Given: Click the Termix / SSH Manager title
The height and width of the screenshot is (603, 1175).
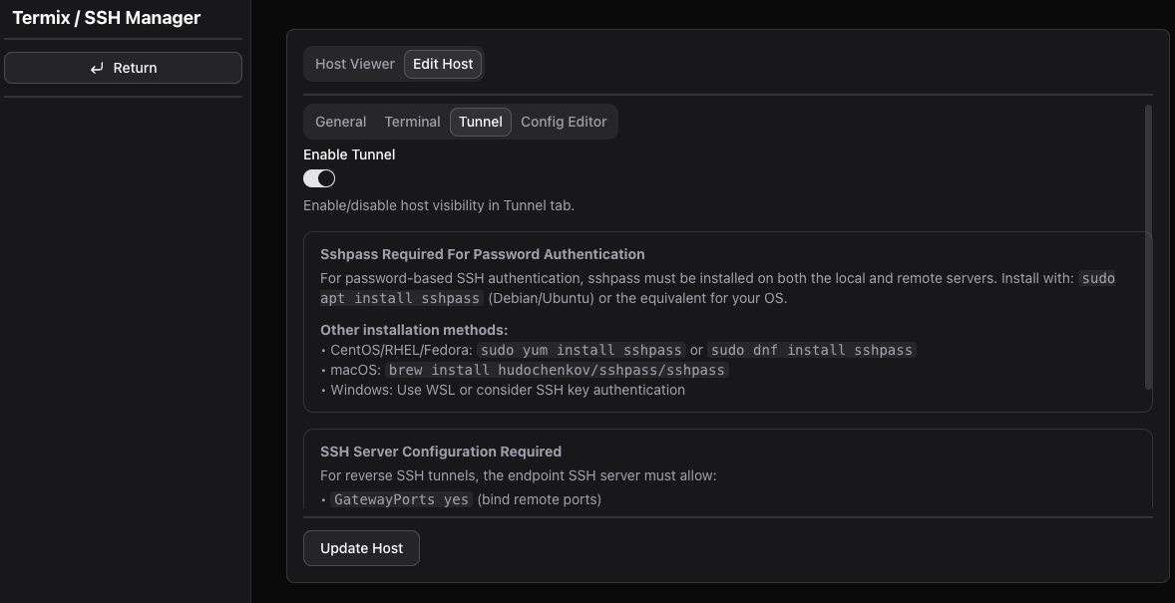Looking at the screenshot, I should pos(107,17).
